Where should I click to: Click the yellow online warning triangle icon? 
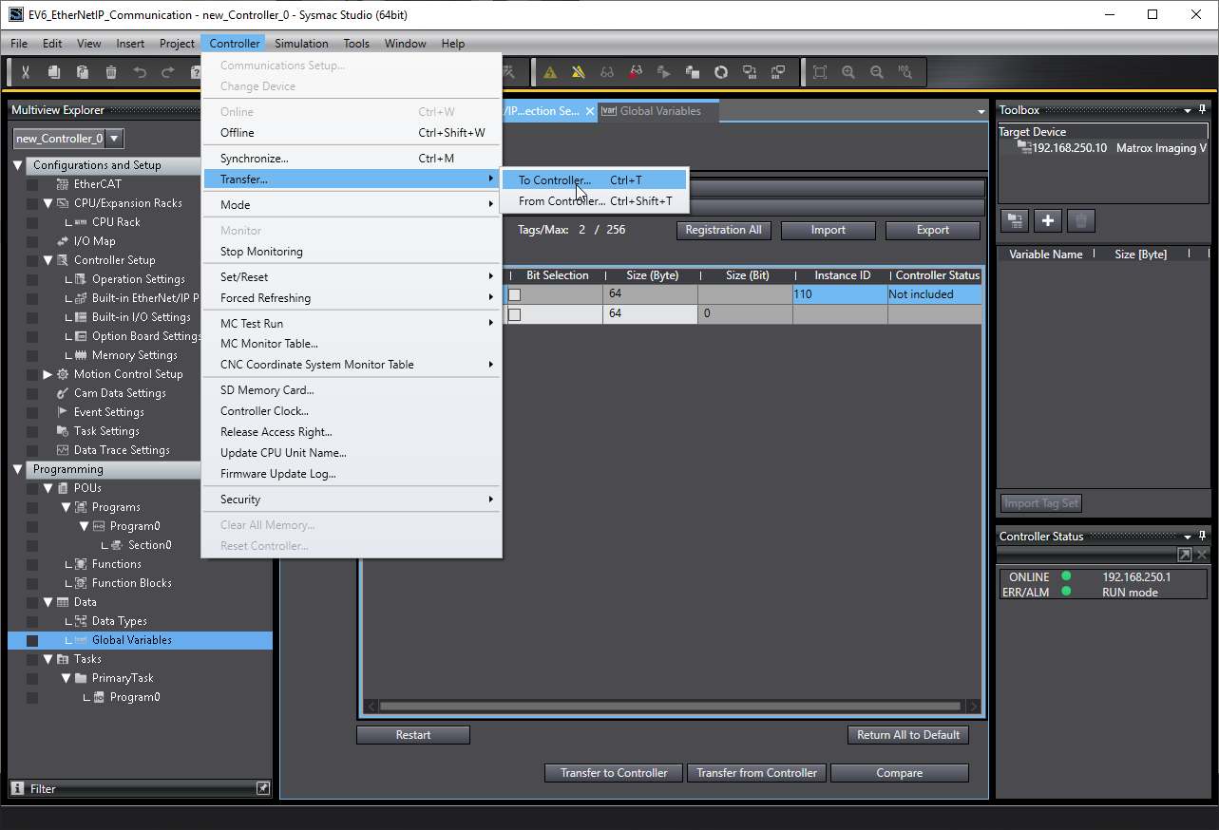(550, 72)
